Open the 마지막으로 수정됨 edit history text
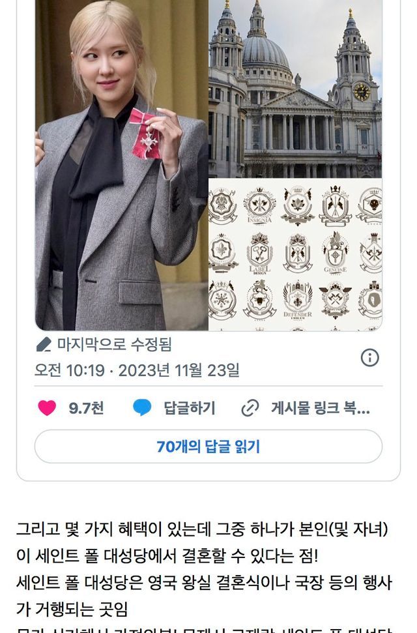417x633 pixels. point(114,345)
